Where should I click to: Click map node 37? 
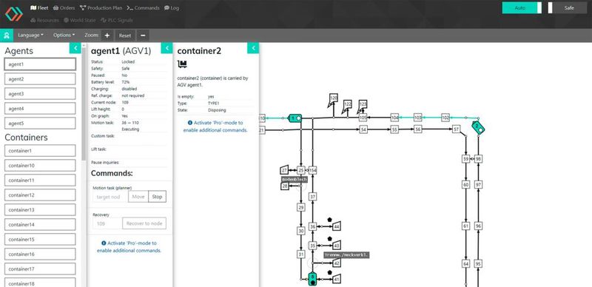coord(312,197)
